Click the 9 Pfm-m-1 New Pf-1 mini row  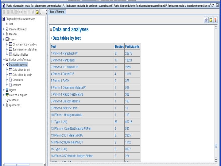(95, 108)
